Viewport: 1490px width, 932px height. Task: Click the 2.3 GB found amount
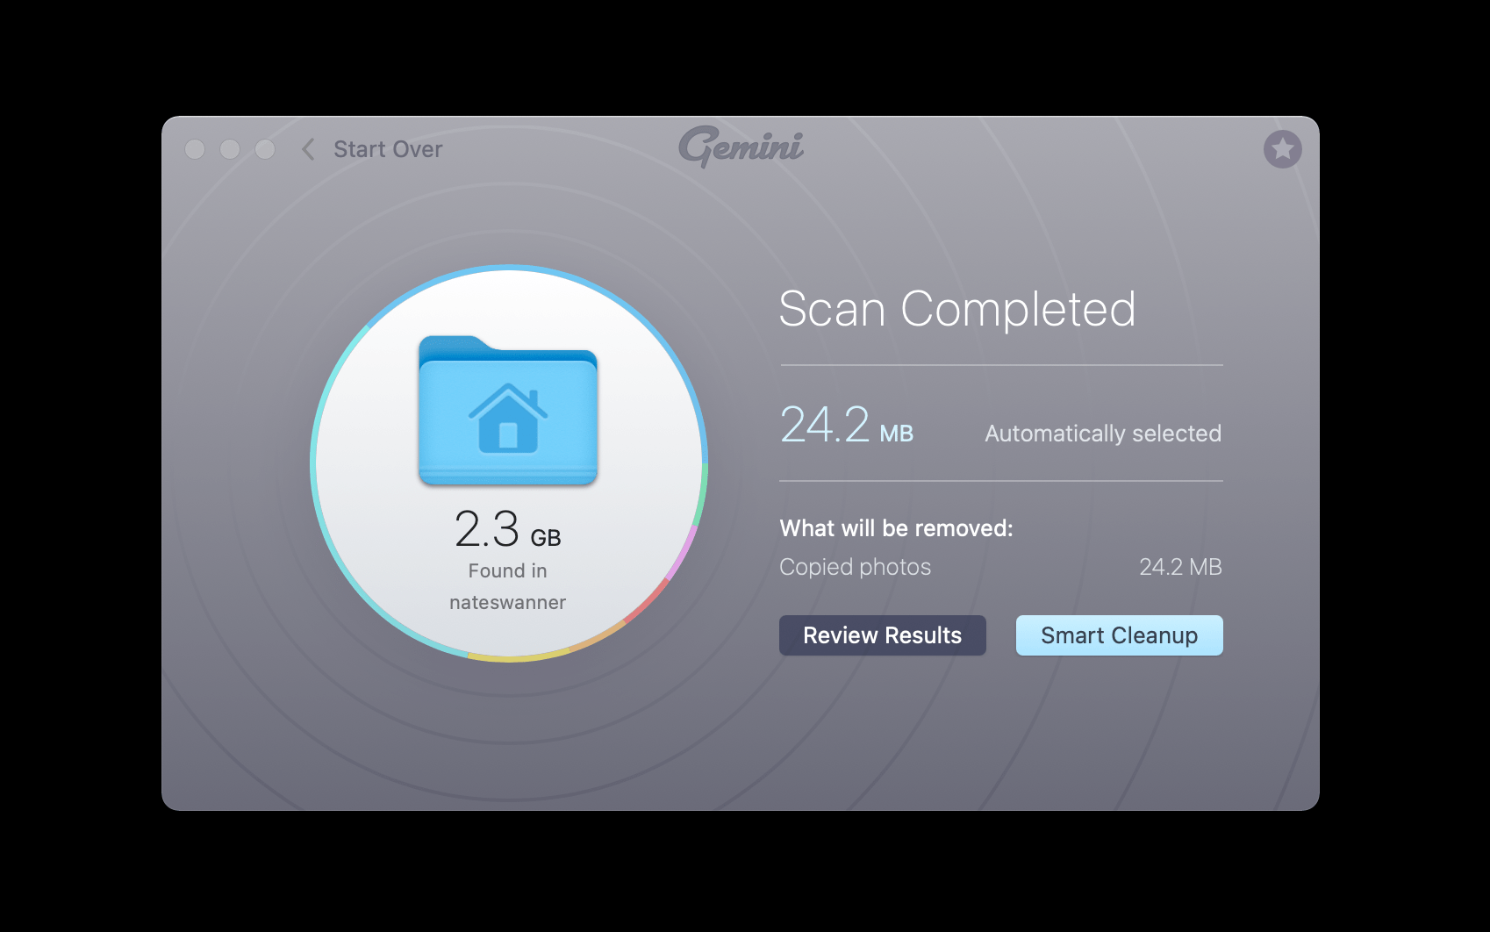[x=508, y=528]
